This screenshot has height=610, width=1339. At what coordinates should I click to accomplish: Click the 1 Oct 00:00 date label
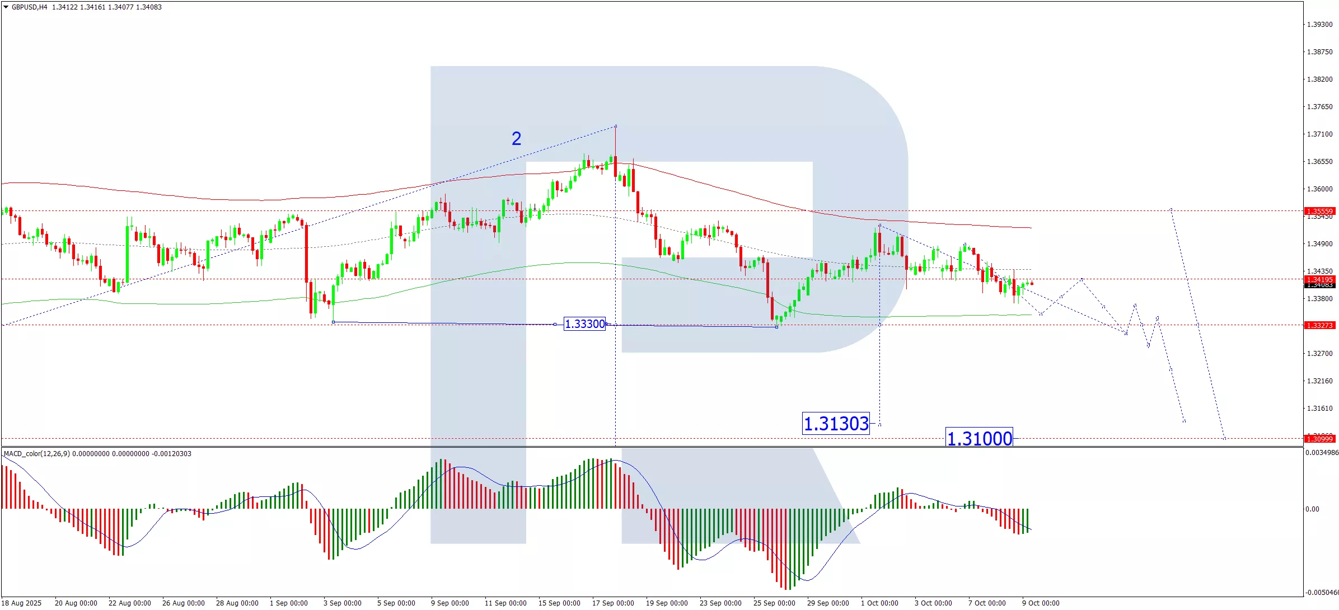point(879,603)
